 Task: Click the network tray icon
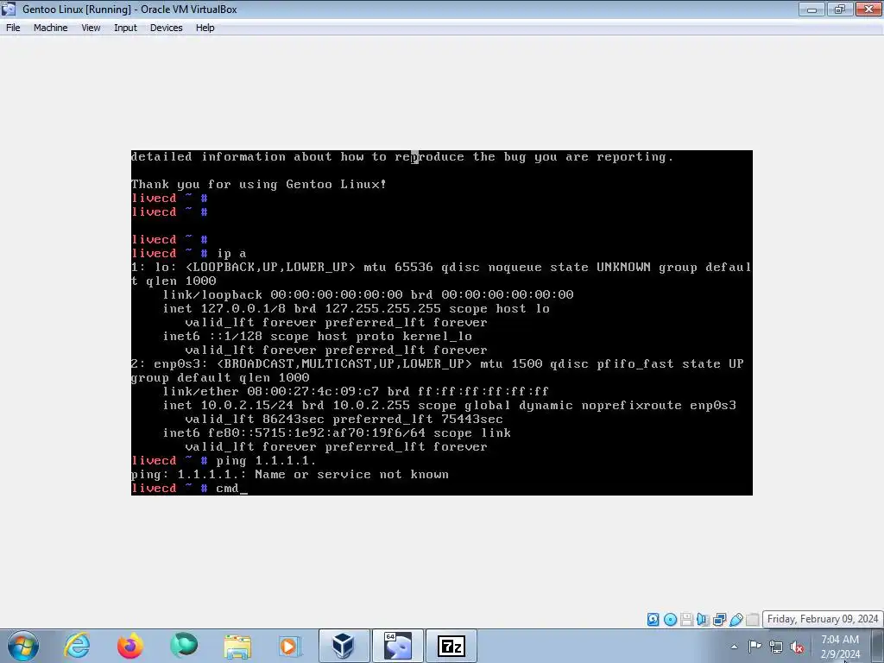(x=776, y=647)
